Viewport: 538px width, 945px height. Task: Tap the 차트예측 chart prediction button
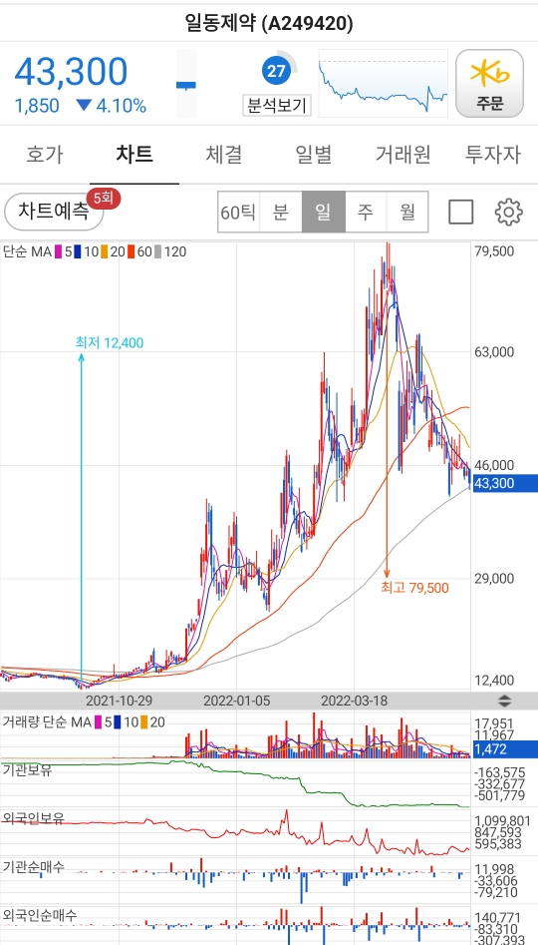click(x=54, y=213)
